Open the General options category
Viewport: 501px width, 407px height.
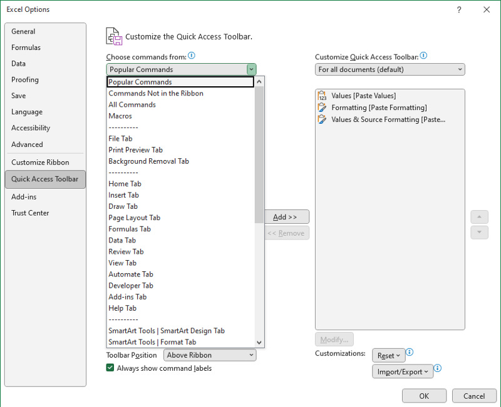[x=45, y=31]
